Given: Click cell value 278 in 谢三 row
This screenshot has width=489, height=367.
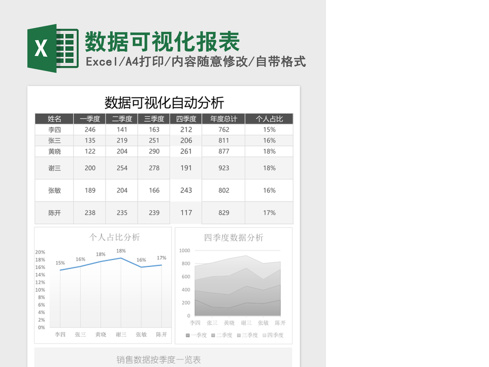Looking at the screenshot, I should pos(154,168).
